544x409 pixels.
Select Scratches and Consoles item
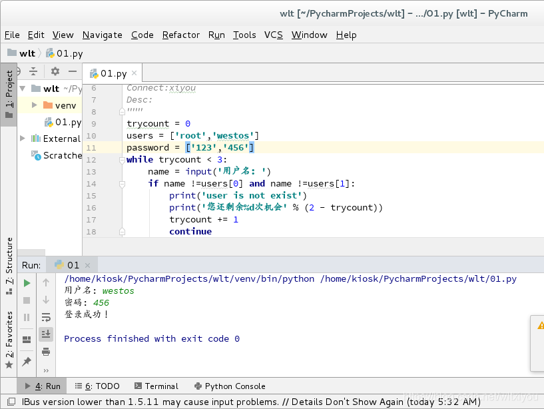pos(57,155)
